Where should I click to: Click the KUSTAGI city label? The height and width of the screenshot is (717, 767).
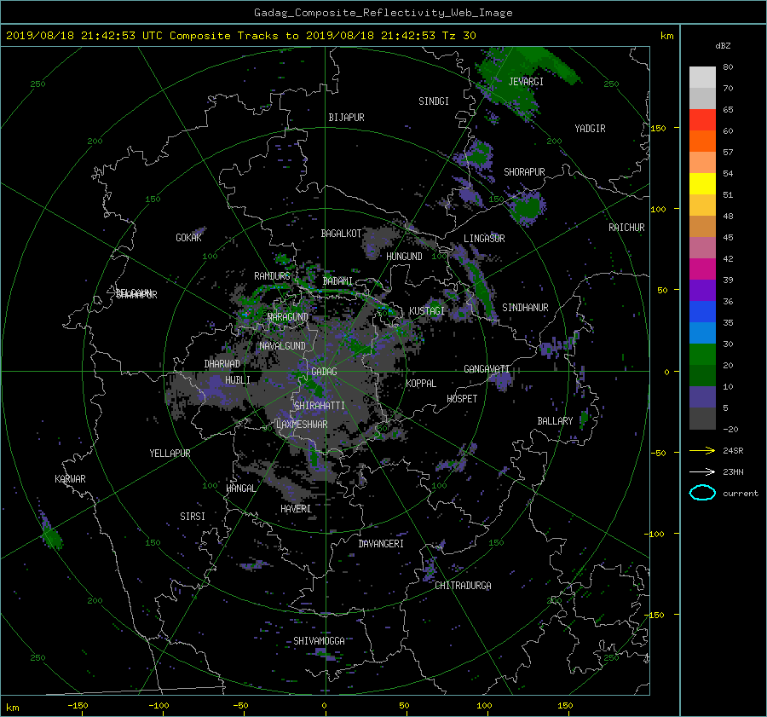click(x=427, y=311)
